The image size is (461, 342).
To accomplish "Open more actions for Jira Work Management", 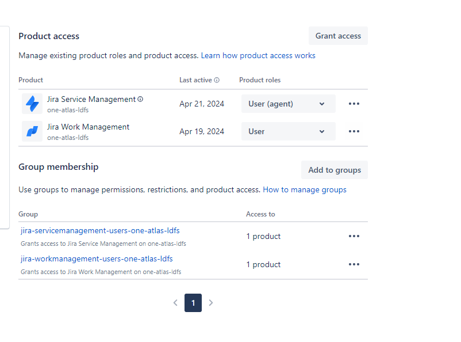I will coord(354,131).
